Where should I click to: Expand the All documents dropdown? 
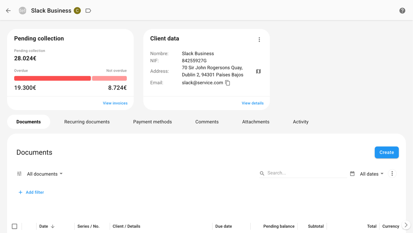click(x=45, y=174)
